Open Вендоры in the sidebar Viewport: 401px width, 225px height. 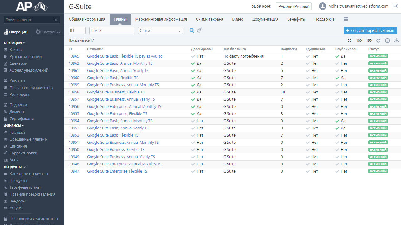coord(18,201)
